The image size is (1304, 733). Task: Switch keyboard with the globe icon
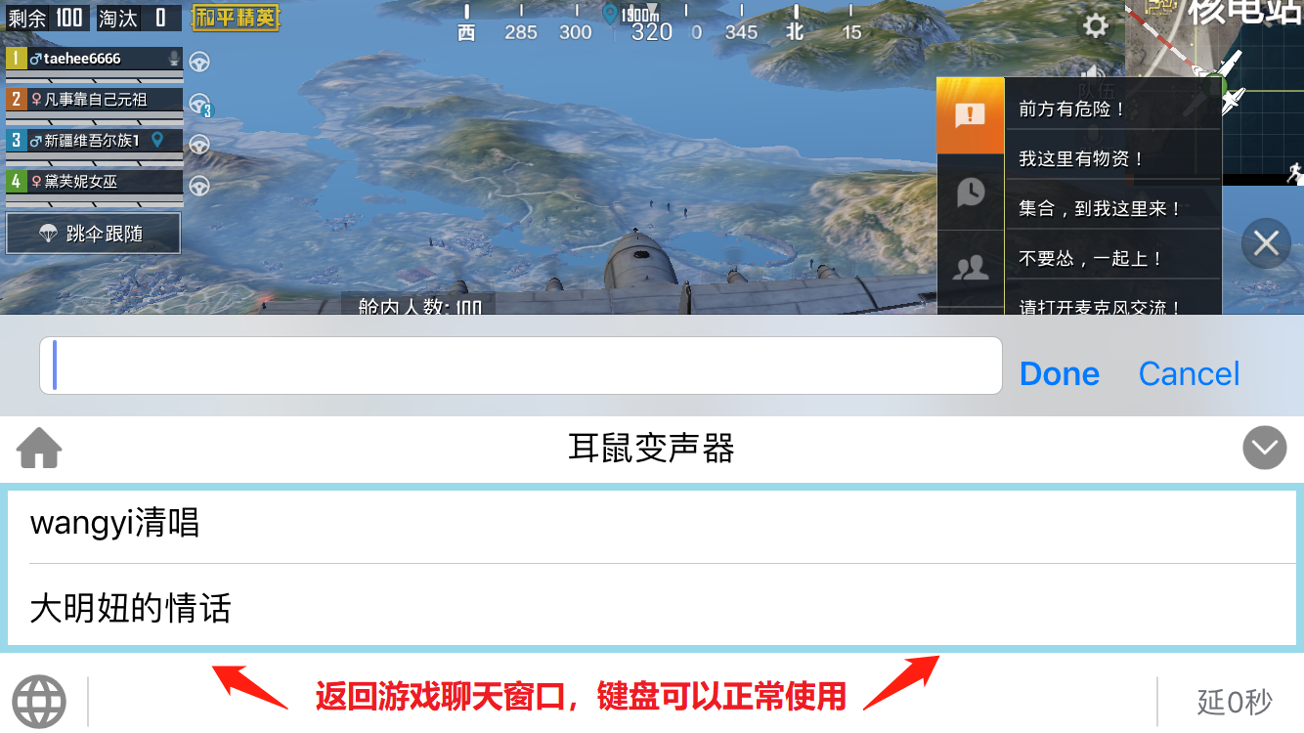(40, 702)
